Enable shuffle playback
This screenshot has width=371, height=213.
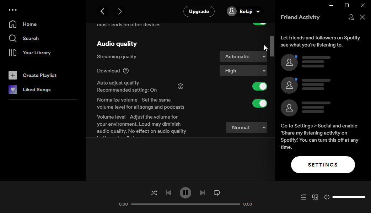(154, 193)
